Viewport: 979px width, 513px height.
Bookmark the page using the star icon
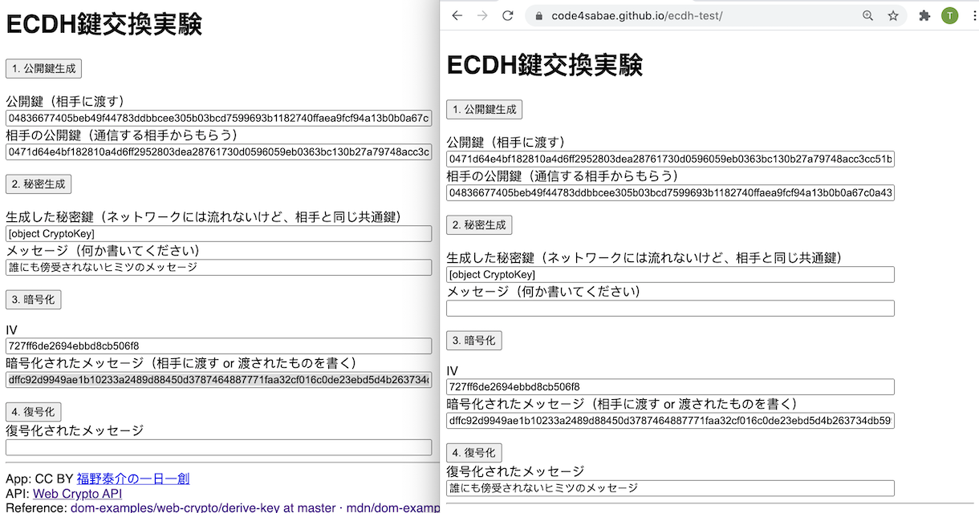[893, 14]
